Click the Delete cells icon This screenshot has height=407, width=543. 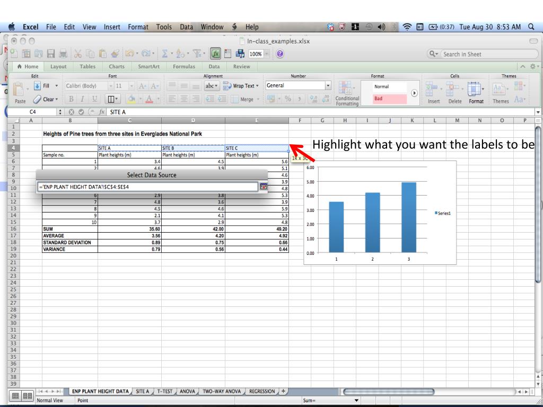point(452,89)
